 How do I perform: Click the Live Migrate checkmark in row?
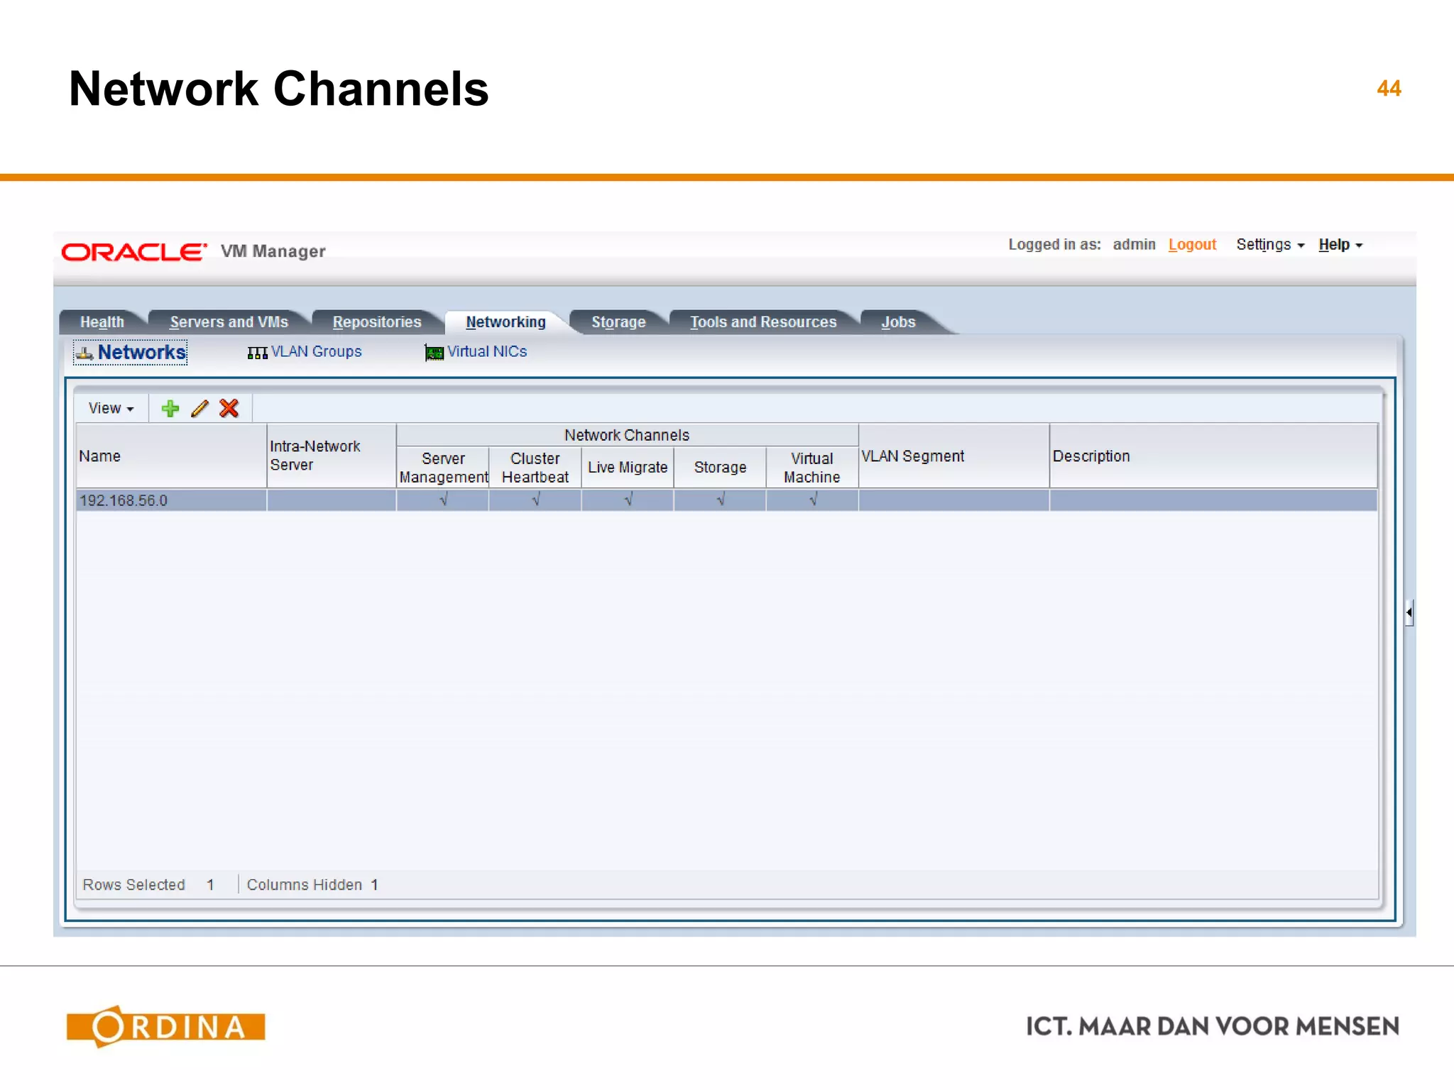pos(628,500)
